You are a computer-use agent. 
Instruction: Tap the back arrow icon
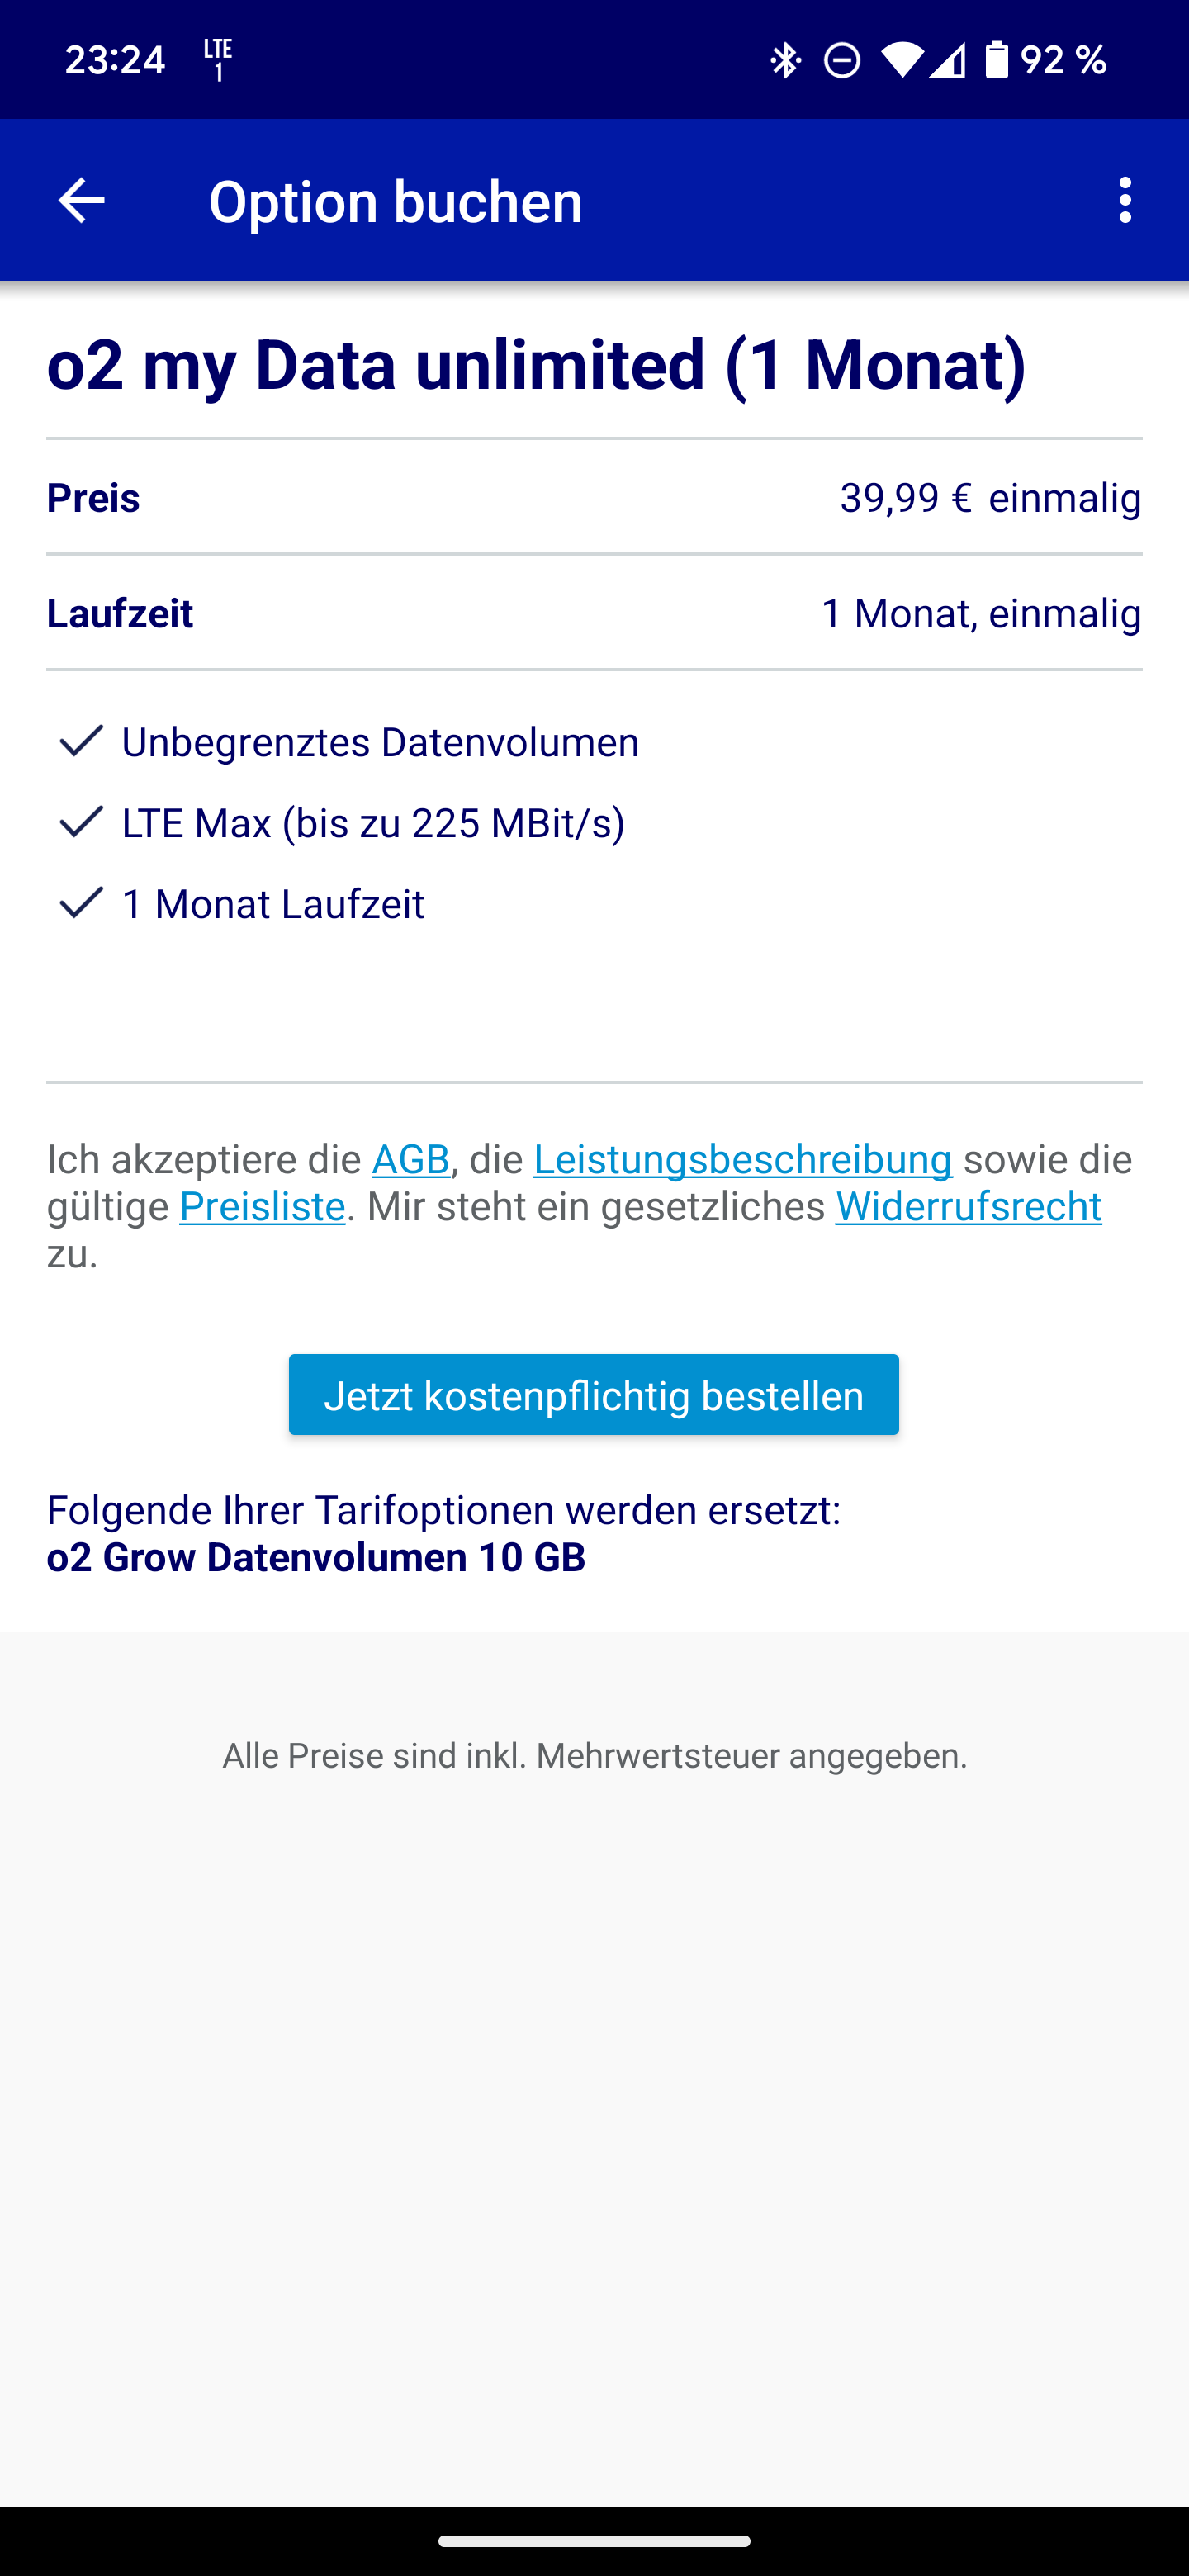tap(81, 201)
